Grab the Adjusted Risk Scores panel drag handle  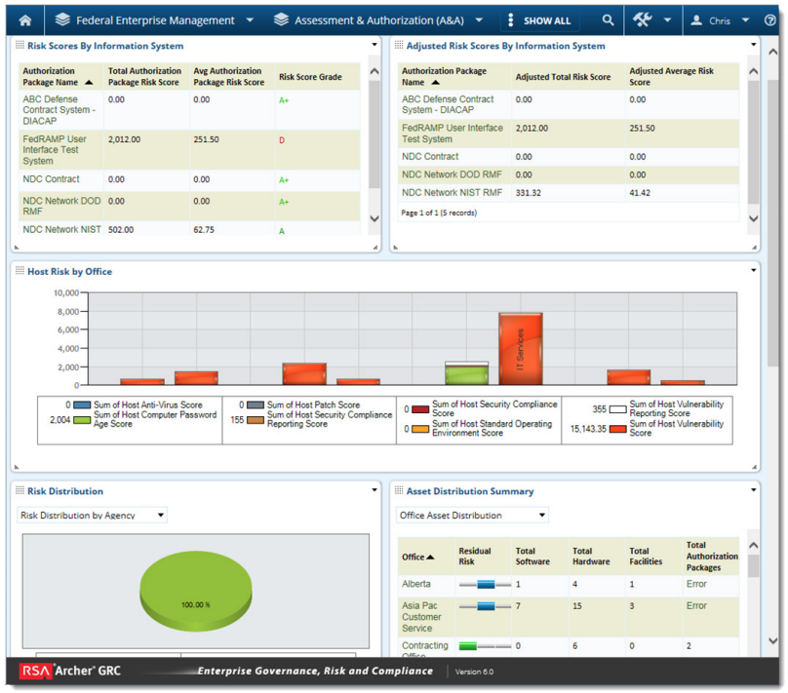(399, 45)
